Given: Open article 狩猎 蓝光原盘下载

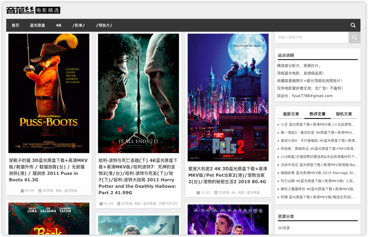Looking at the screenshot, I should [x=318, y=197].
